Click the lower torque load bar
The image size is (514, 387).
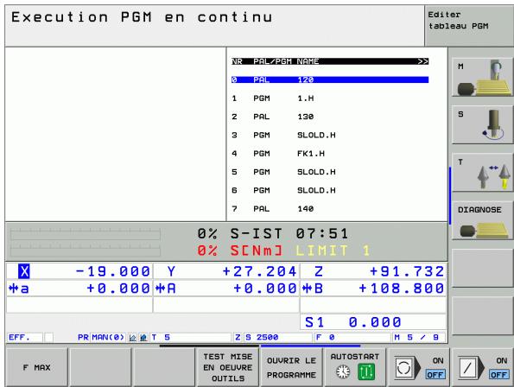point(86,250)
